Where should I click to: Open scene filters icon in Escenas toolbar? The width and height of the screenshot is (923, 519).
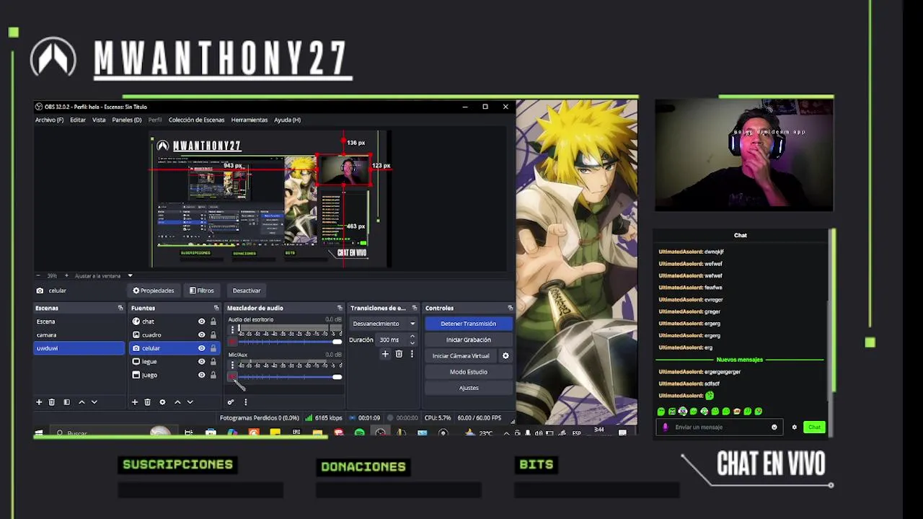click(x=66, y=402)
